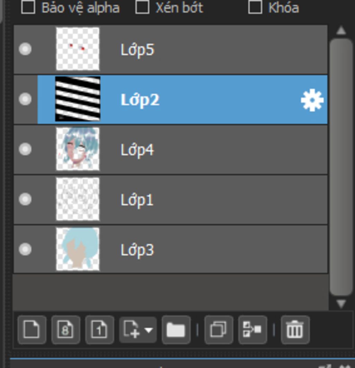Image resolution: width=355 pixels, height=368 pixels.
Task: Open add layer type dropdown arrow
Action: [x=148, y=330]
